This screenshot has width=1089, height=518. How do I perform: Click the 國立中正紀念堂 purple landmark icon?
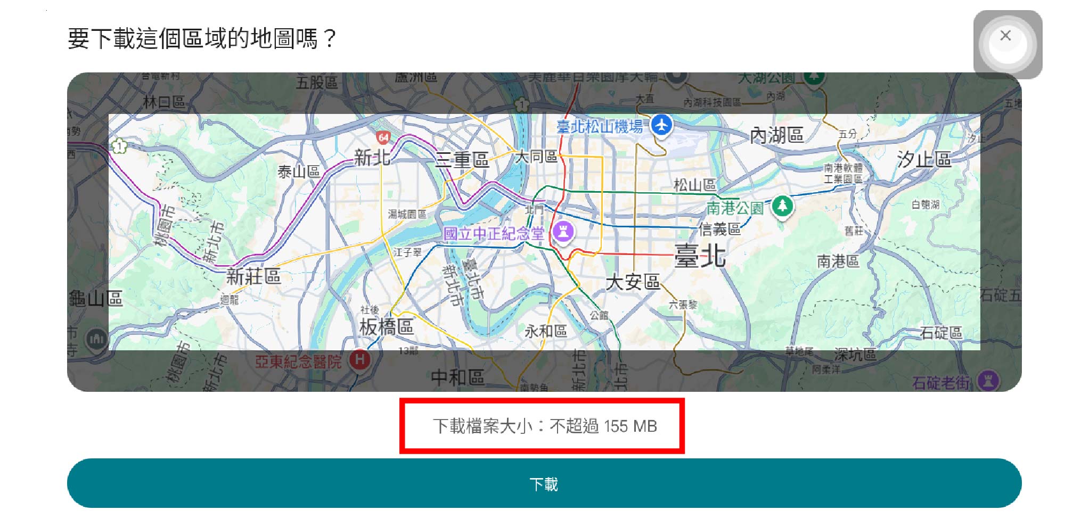(563, 232)
